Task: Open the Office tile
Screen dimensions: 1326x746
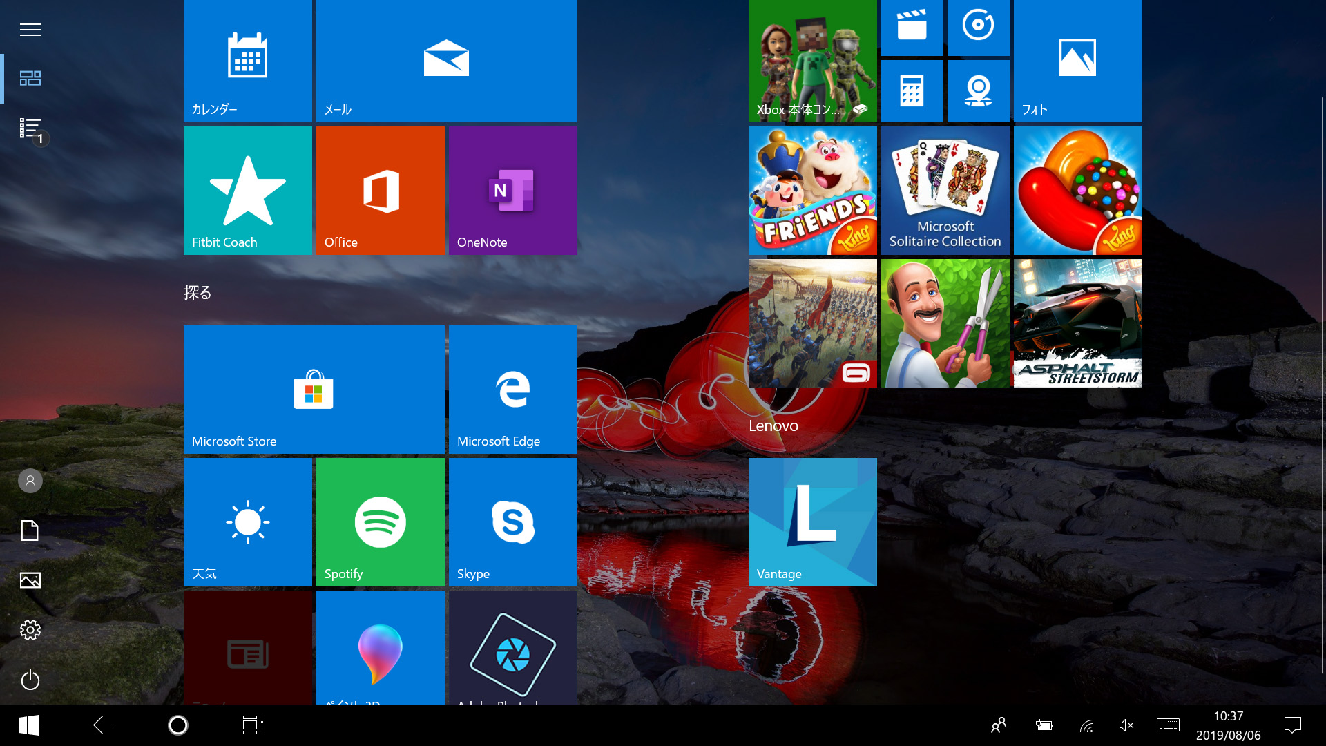Action: pyautogui.click(x=380, y=191)
